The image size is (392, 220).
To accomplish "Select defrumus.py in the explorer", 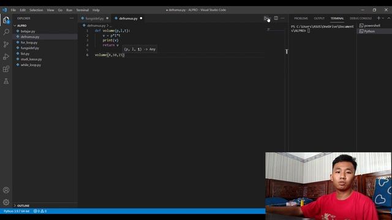I will click(x=30, y=37).
